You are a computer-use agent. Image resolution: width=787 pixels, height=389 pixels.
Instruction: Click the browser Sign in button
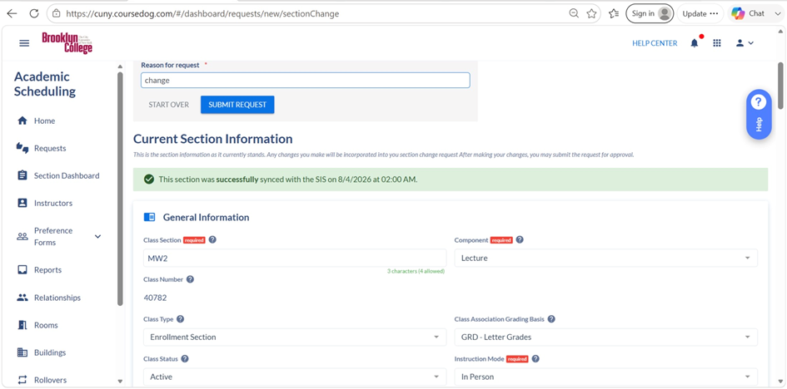click(x=650, y=13)
